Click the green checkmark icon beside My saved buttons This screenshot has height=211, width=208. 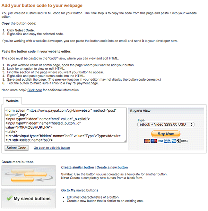point(10,198)
